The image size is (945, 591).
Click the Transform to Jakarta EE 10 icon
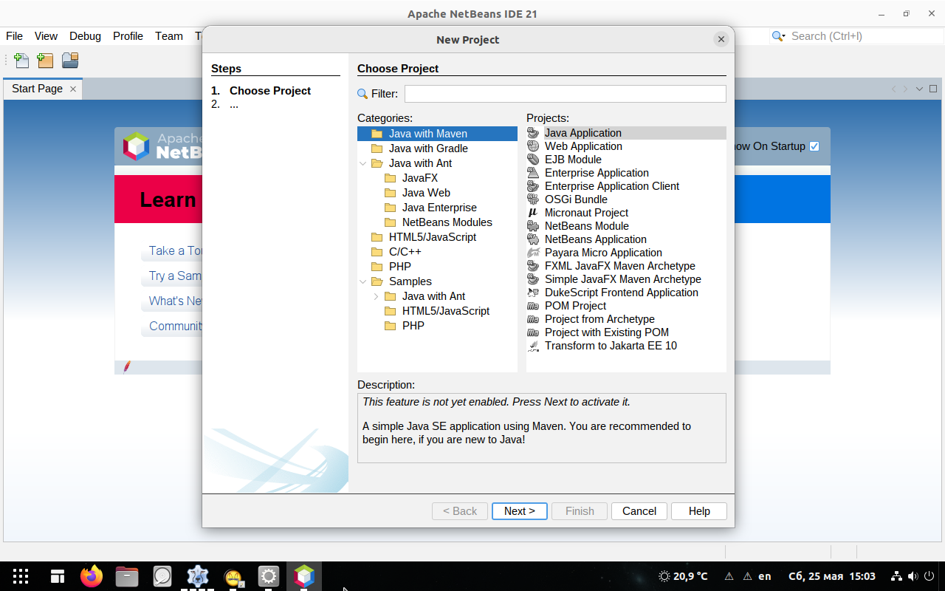pyautogui.click(x=533, y=346)
